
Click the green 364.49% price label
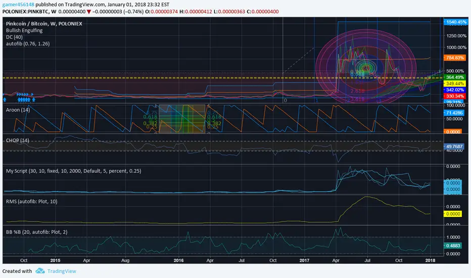tap(455, 77)
